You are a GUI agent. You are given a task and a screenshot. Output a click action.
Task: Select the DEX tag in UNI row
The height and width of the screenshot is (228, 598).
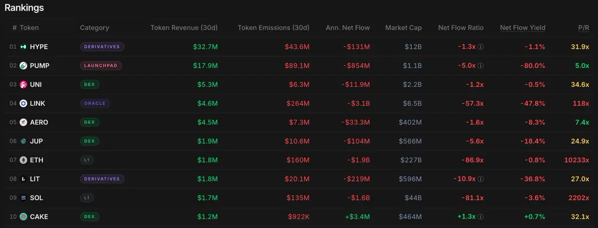click(x=90, y=85)
